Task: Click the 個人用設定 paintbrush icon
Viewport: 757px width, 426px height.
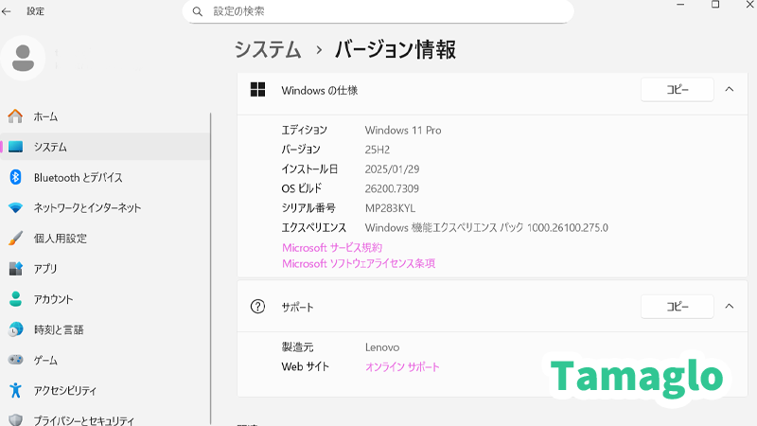Action: point(15,239)
